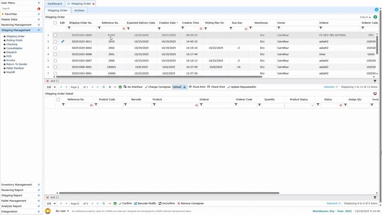Refresh the Shipping Order grid

[x=104, y=87]
